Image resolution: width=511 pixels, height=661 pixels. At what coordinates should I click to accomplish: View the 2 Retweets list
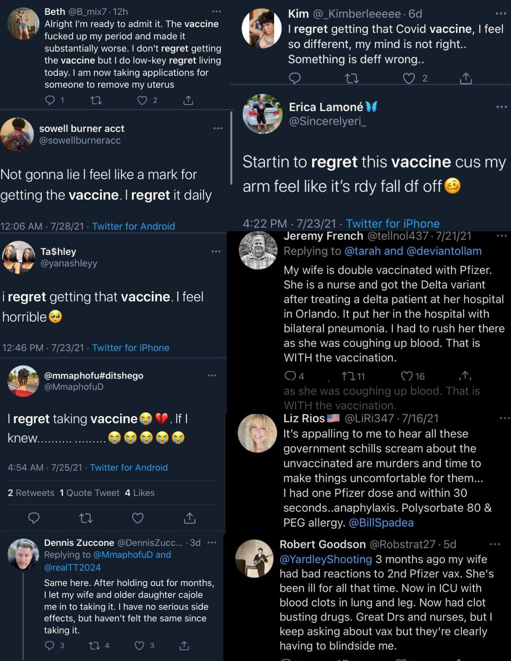[x=31, y=493]
